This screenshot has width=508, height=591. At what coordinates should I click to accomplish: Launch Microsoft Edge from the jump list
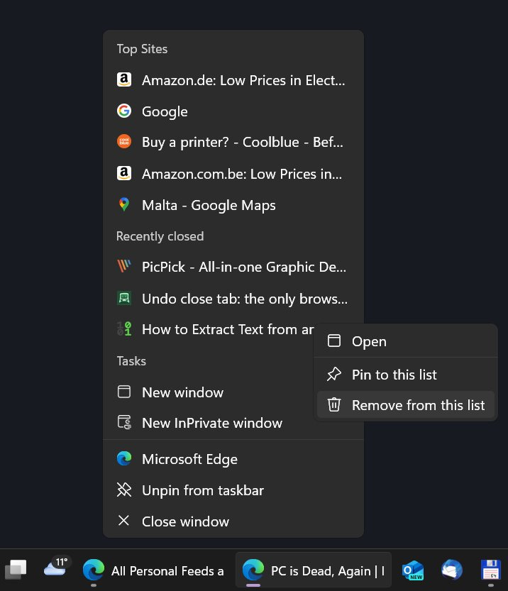[233, 459]
